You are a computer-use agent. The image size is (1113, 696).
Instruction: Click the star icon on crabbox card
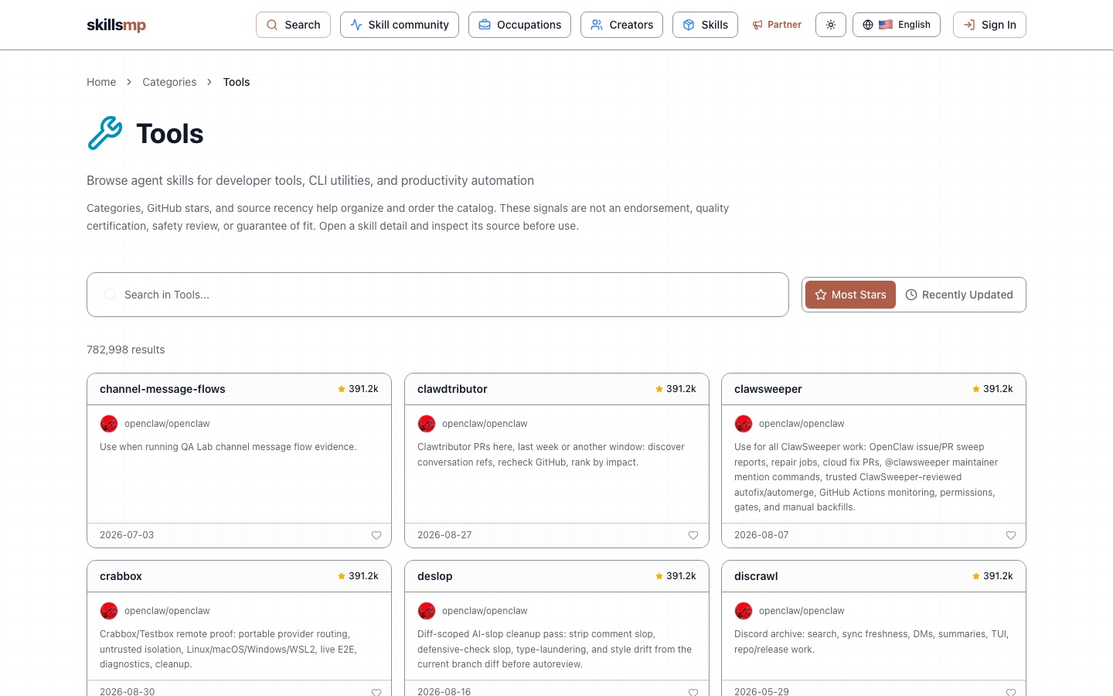pyautogui.click(x=342, y=576)
